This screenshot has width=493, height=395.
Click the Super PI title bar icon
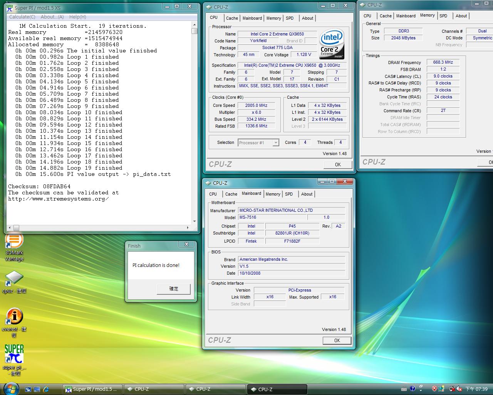pos(10,7)
